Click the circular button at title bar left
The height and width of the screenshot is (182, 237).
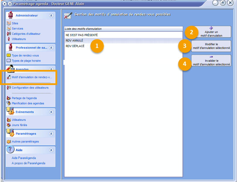[5, 4]
